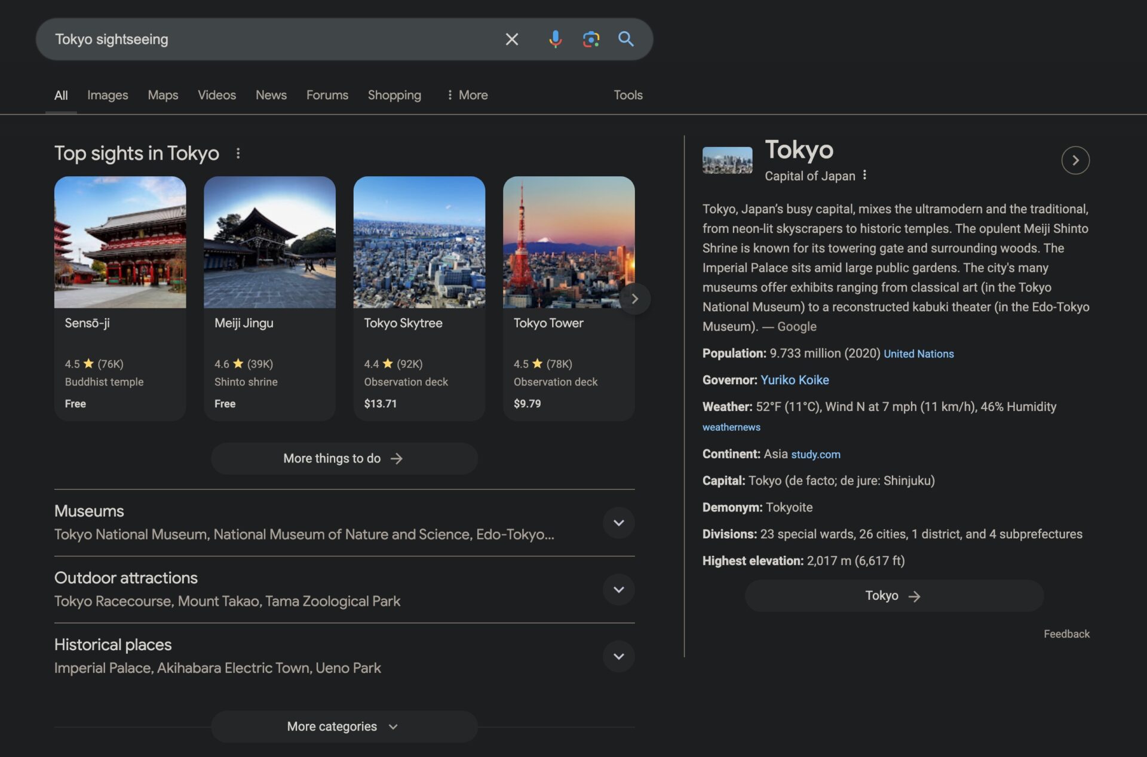The width and height of the screenshot is (1147, 757).
Task: Click the Shinto shrine label
Action: click(x=246, y=382)
